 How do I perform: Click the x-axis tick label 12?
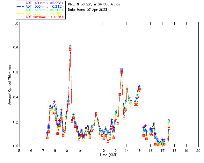(103, 151)
